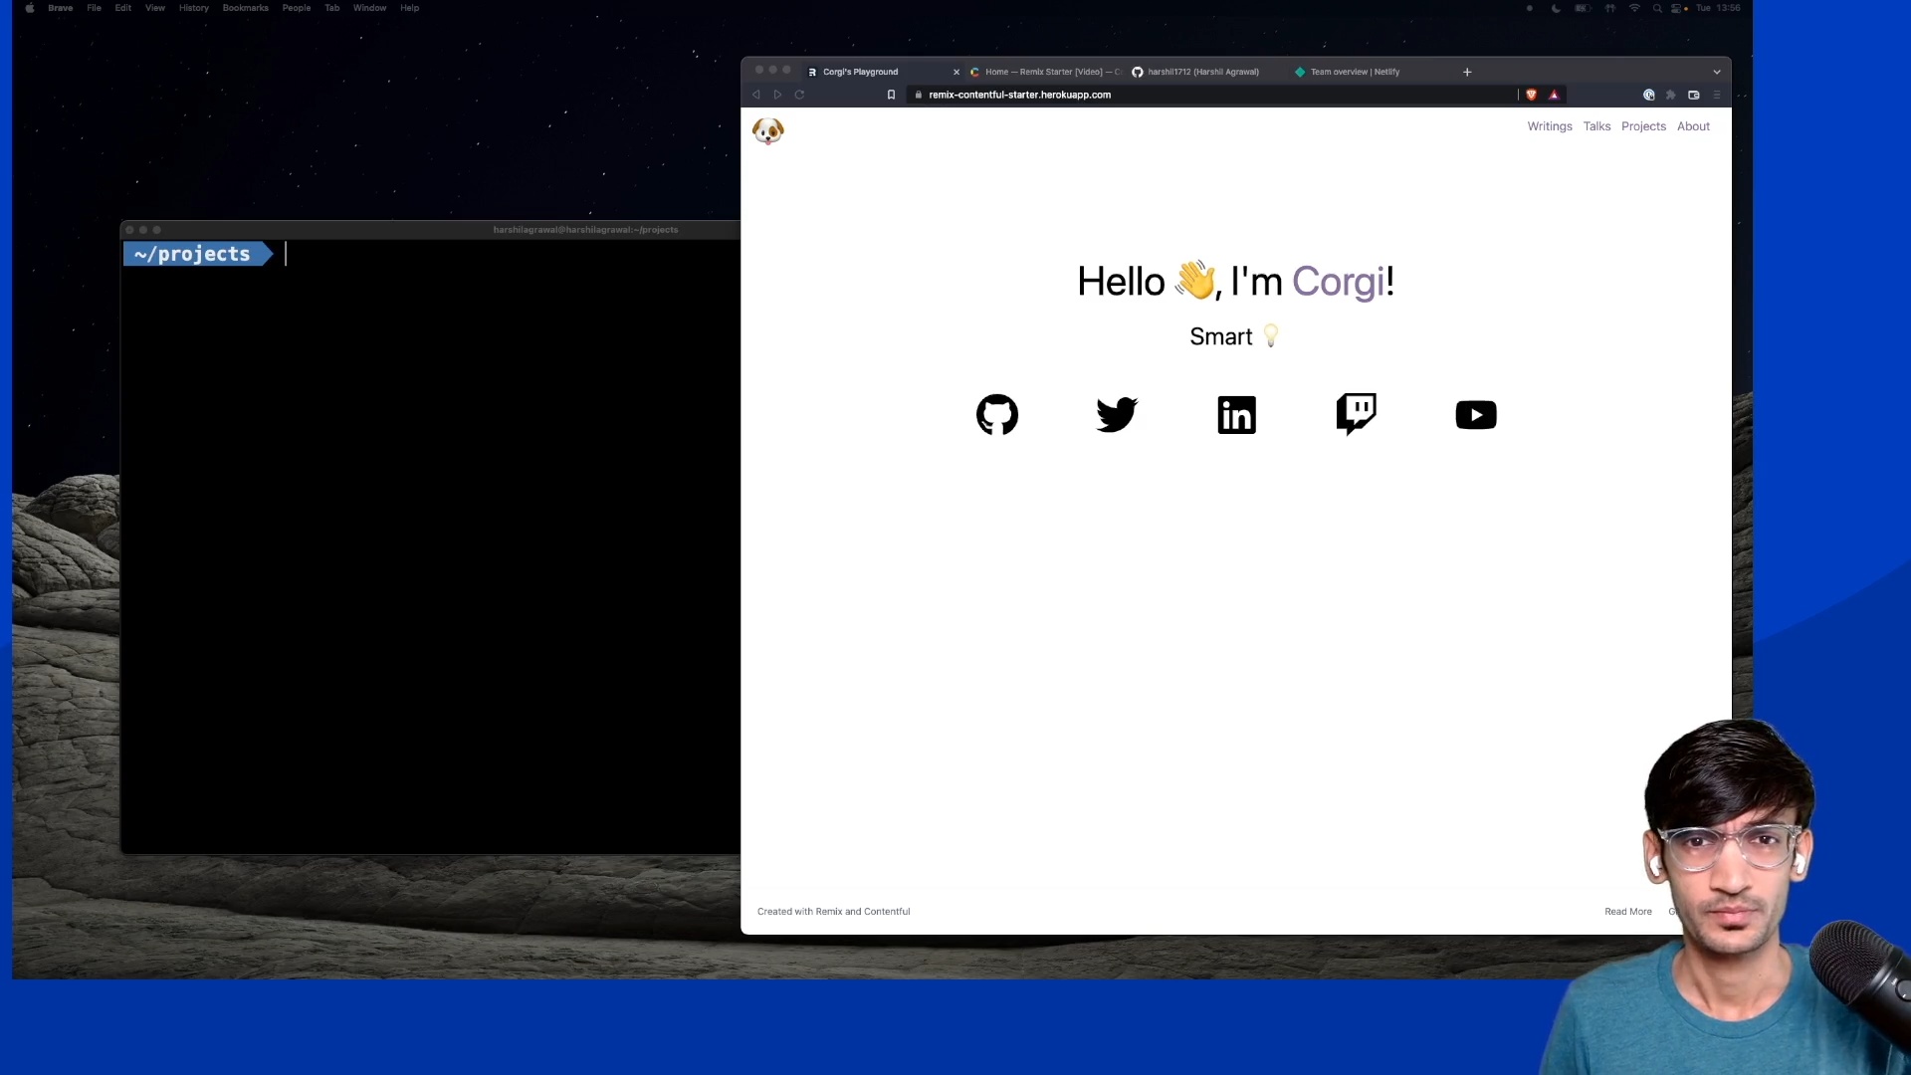Select the About page tab
Screen dimensions: 1911x1075
(1693, 126)
